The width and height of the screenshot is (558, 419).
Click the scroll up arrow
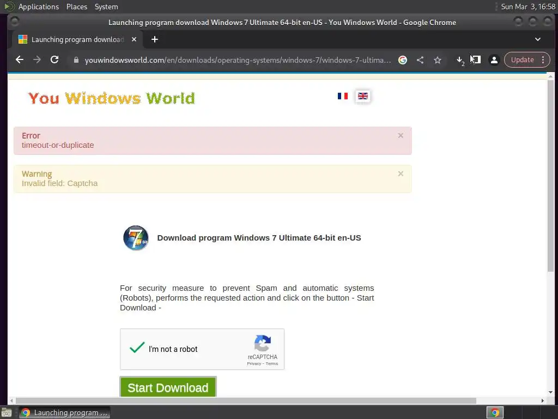click(550, 76)
